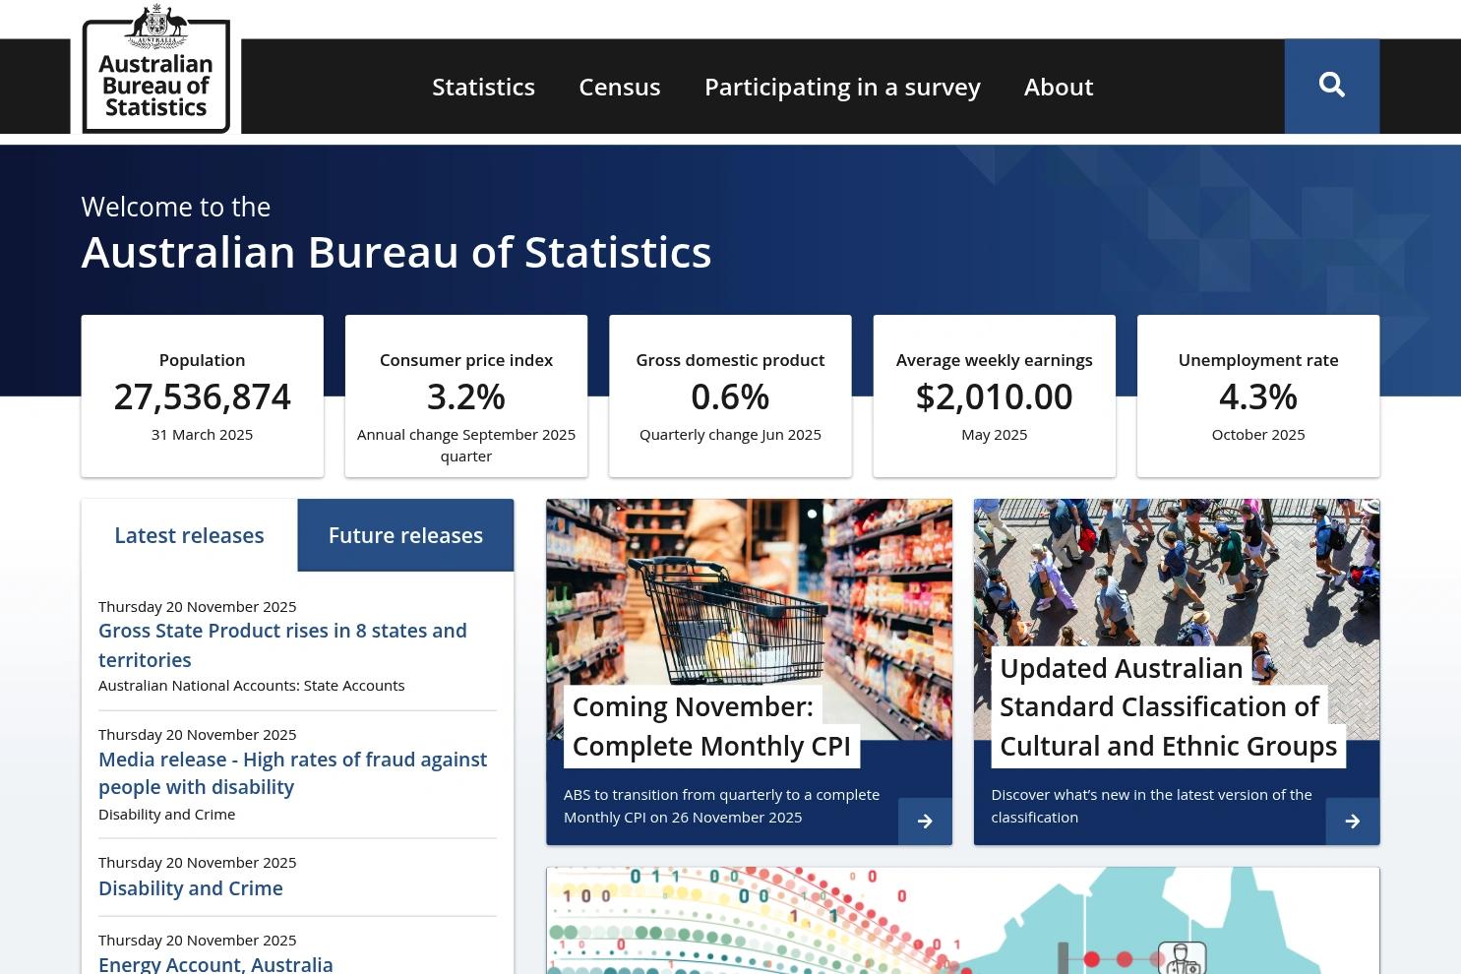Viewport: 1461px width, 974px height.
Task: Click 'Discover what's new in the latest version' text
Action: (1151, 806)
